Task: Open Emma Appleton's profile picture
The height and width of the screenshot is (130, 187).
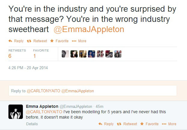Action: point(16,112)
